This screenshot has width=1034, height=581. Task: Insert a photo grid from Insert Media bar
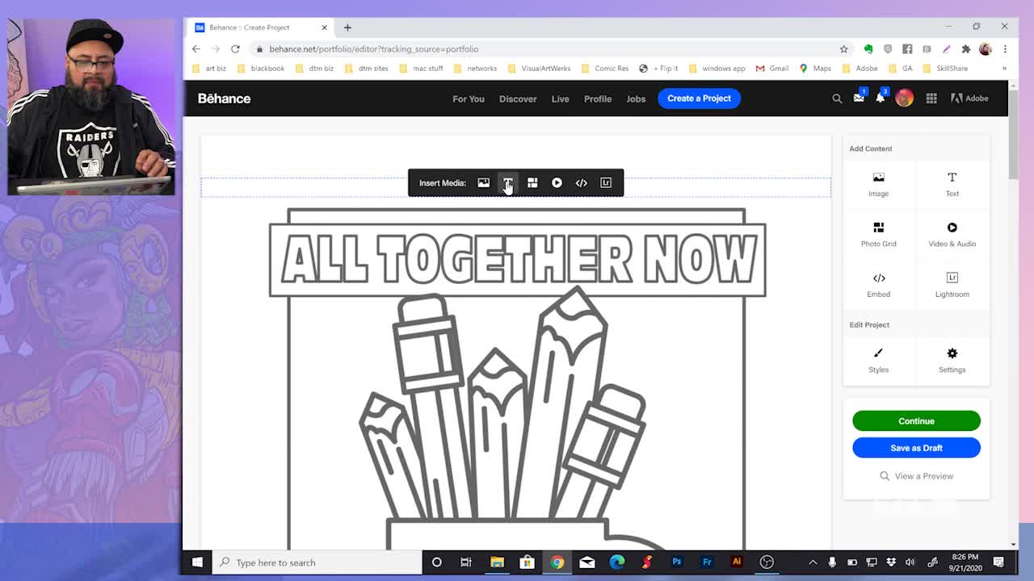point(532,182)
